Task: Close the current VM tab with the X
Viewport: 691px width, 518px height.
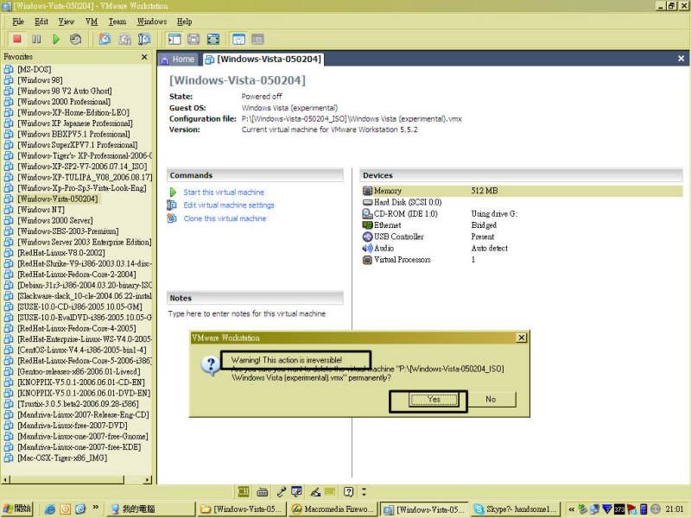Action: pos(681,59)
